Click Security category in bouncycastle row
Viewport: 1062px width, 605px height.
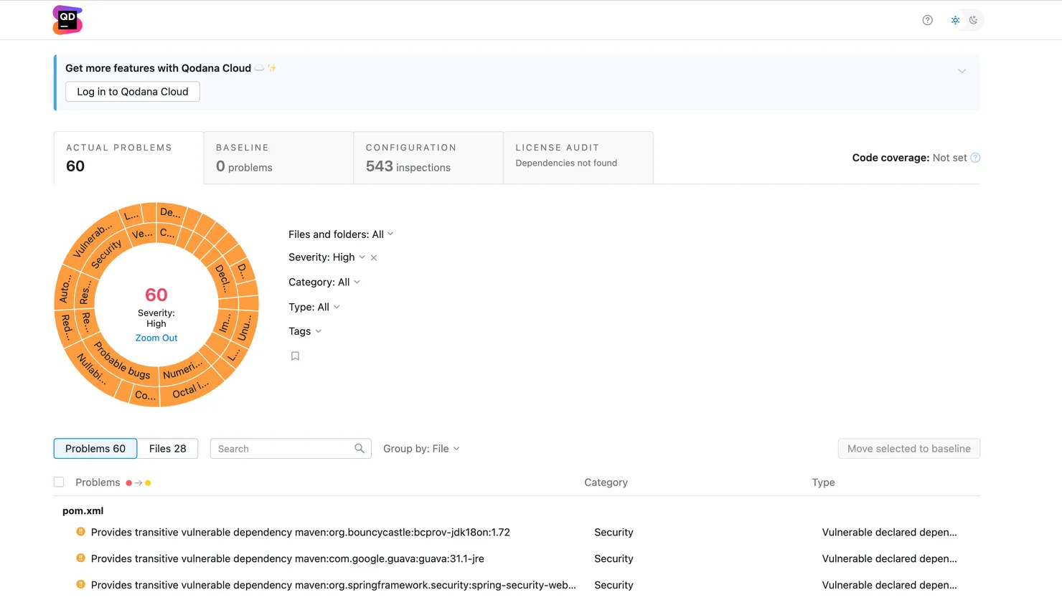coord(614,532)
